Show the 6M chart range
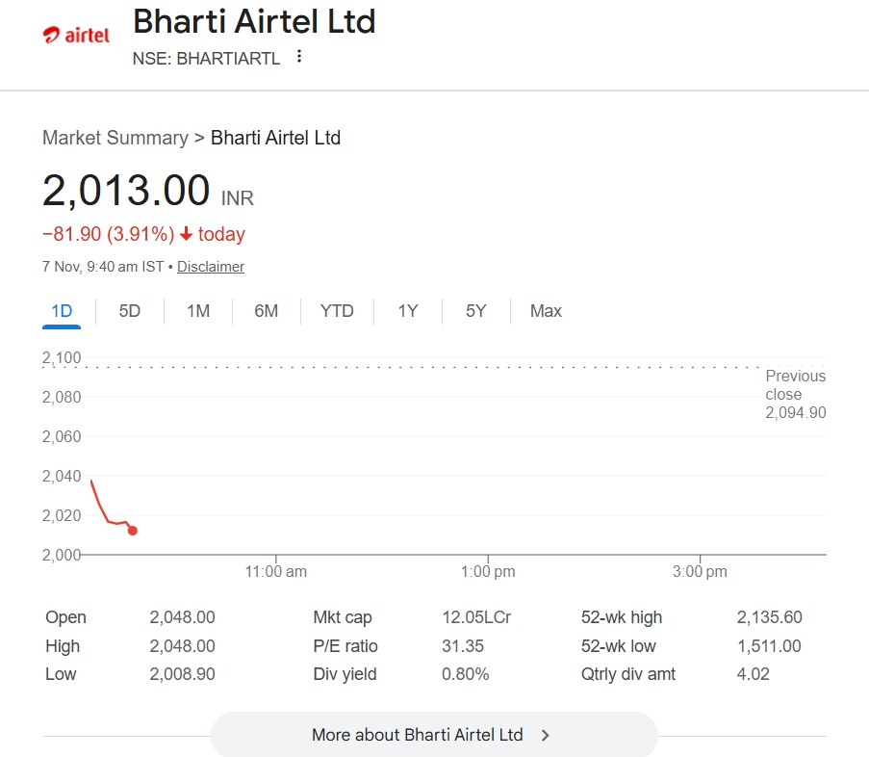The width and height of the screenshot is (869, 757). 267,311
